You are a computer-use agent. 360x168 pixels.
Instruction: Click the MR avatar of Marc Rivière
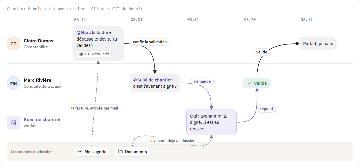[x=13, y=83]
